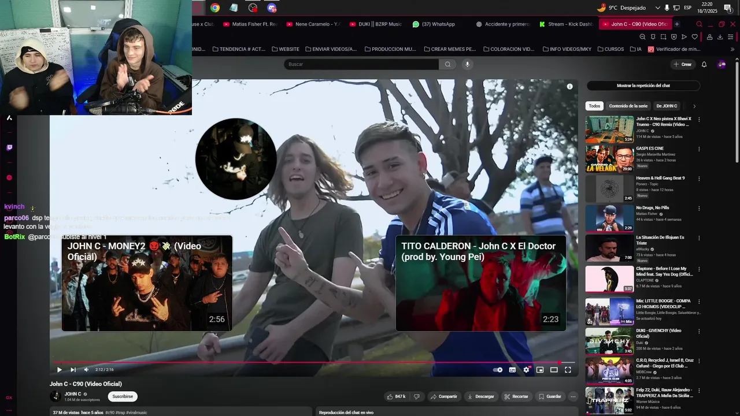Screen dimensions: 740x416
Task: Open options for Heaven & Hell Gang Beat 9
Action: click(x=699, y=179)
